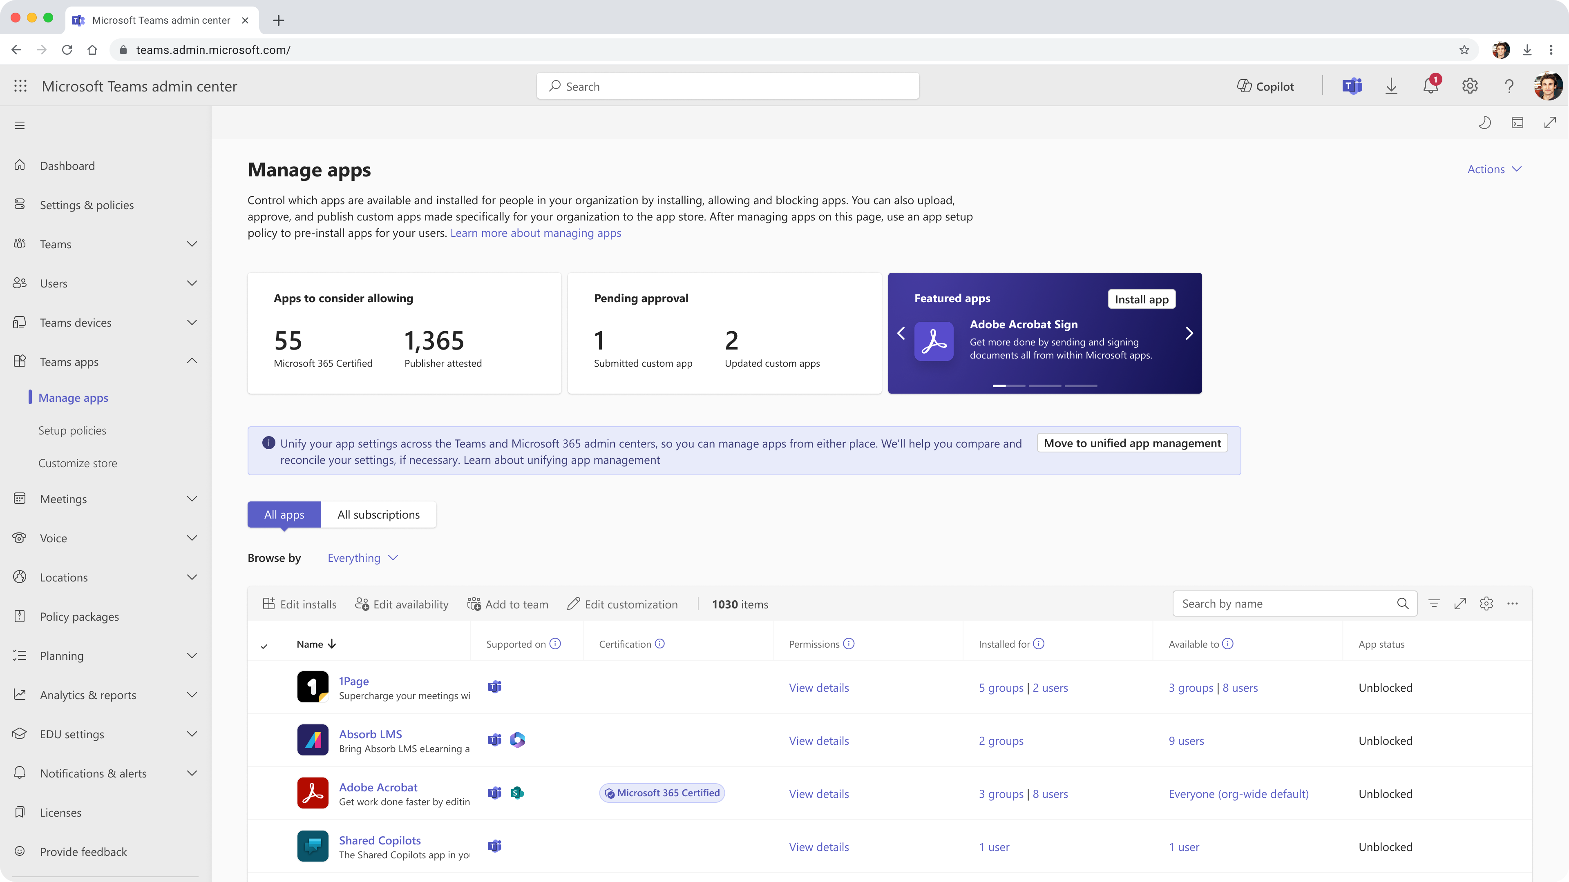
Task: View details for Adobe Acrobat
Action: (x=818, y=794)
